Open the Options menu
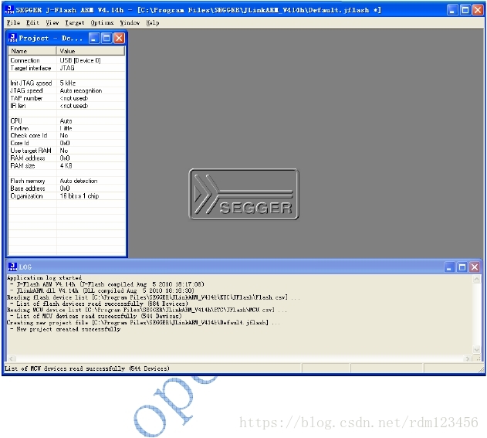The image size is (487, 438). click(x=102, y=22)
